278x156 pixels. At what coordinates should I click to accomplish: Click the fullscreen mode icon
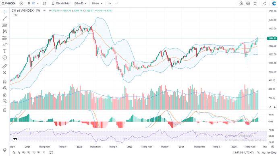coord(255,3)
